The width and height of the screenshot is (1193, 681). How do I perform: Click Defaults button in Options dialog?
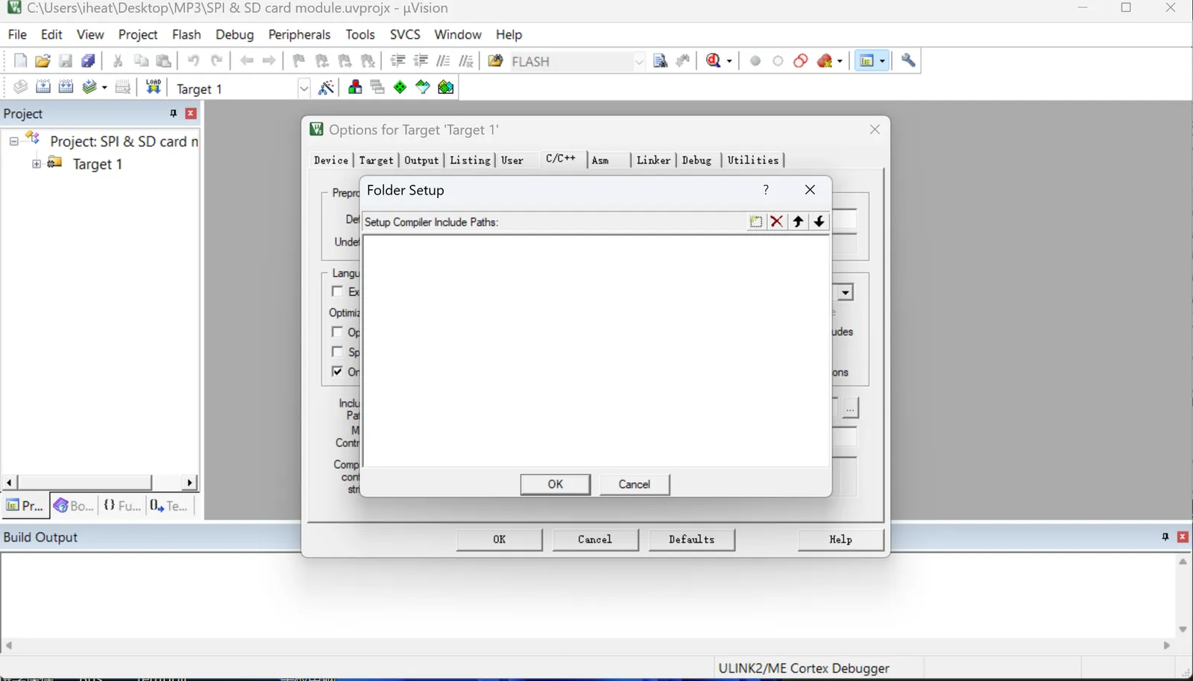tap(691, 539)
